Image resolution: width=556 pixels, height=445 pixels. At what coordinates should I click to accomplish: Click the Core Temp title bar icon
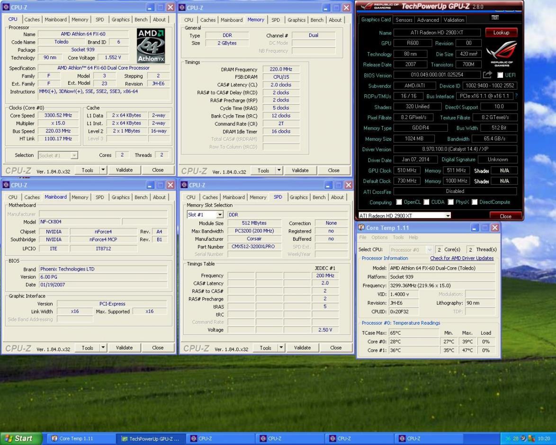click(x=361, y=227)
